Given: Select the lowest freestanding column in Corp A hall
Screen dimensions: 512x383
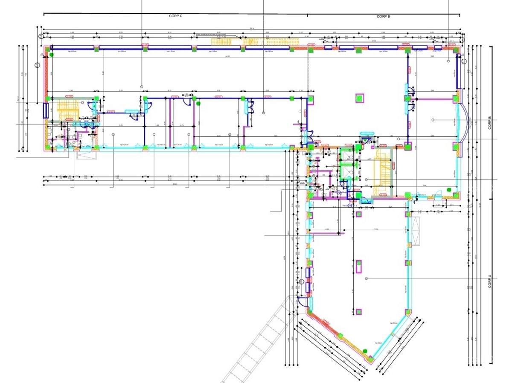Looking at the screenshot, I should (x=359, y=312).
